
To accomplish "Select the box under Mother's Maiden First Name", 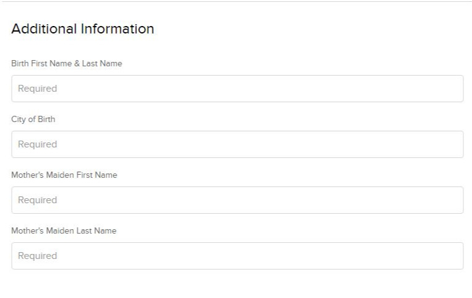I will 237,200.
